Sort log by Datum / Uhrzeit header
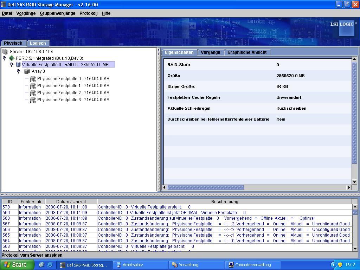Viewport: 360px width, 270px height. click(x=71, y=201)
